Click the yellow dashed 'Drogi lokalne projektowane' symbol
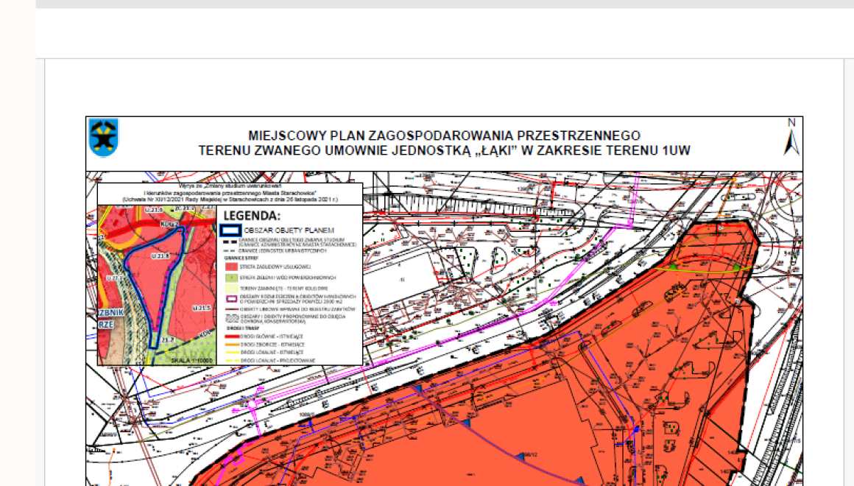The height and width of the screenshot is (486, 854). (230, 361)
